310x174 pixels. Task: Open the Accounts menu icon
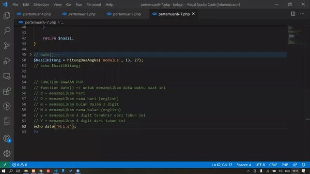click(x=7, y=138)
